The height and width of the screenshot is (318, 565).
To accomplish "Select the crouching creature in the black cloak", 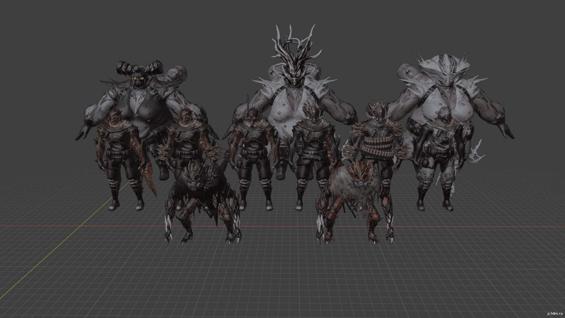I will [x=203, y=203].
